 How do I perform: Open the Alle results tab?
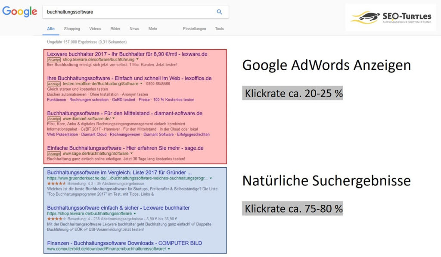pyautogui.click(x=51, y=29)
